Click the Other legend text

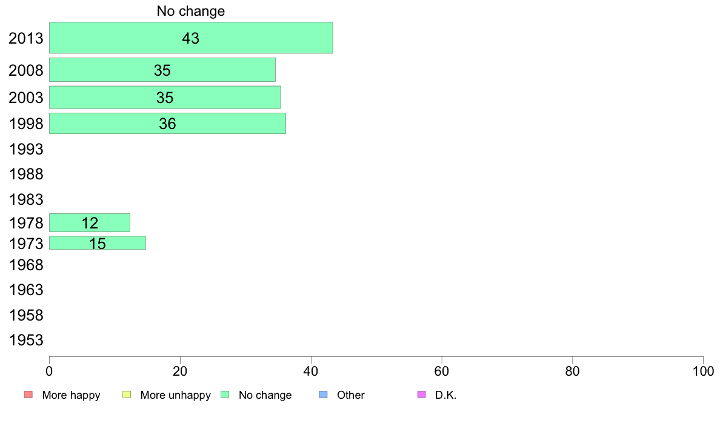(x=351, y=395)
